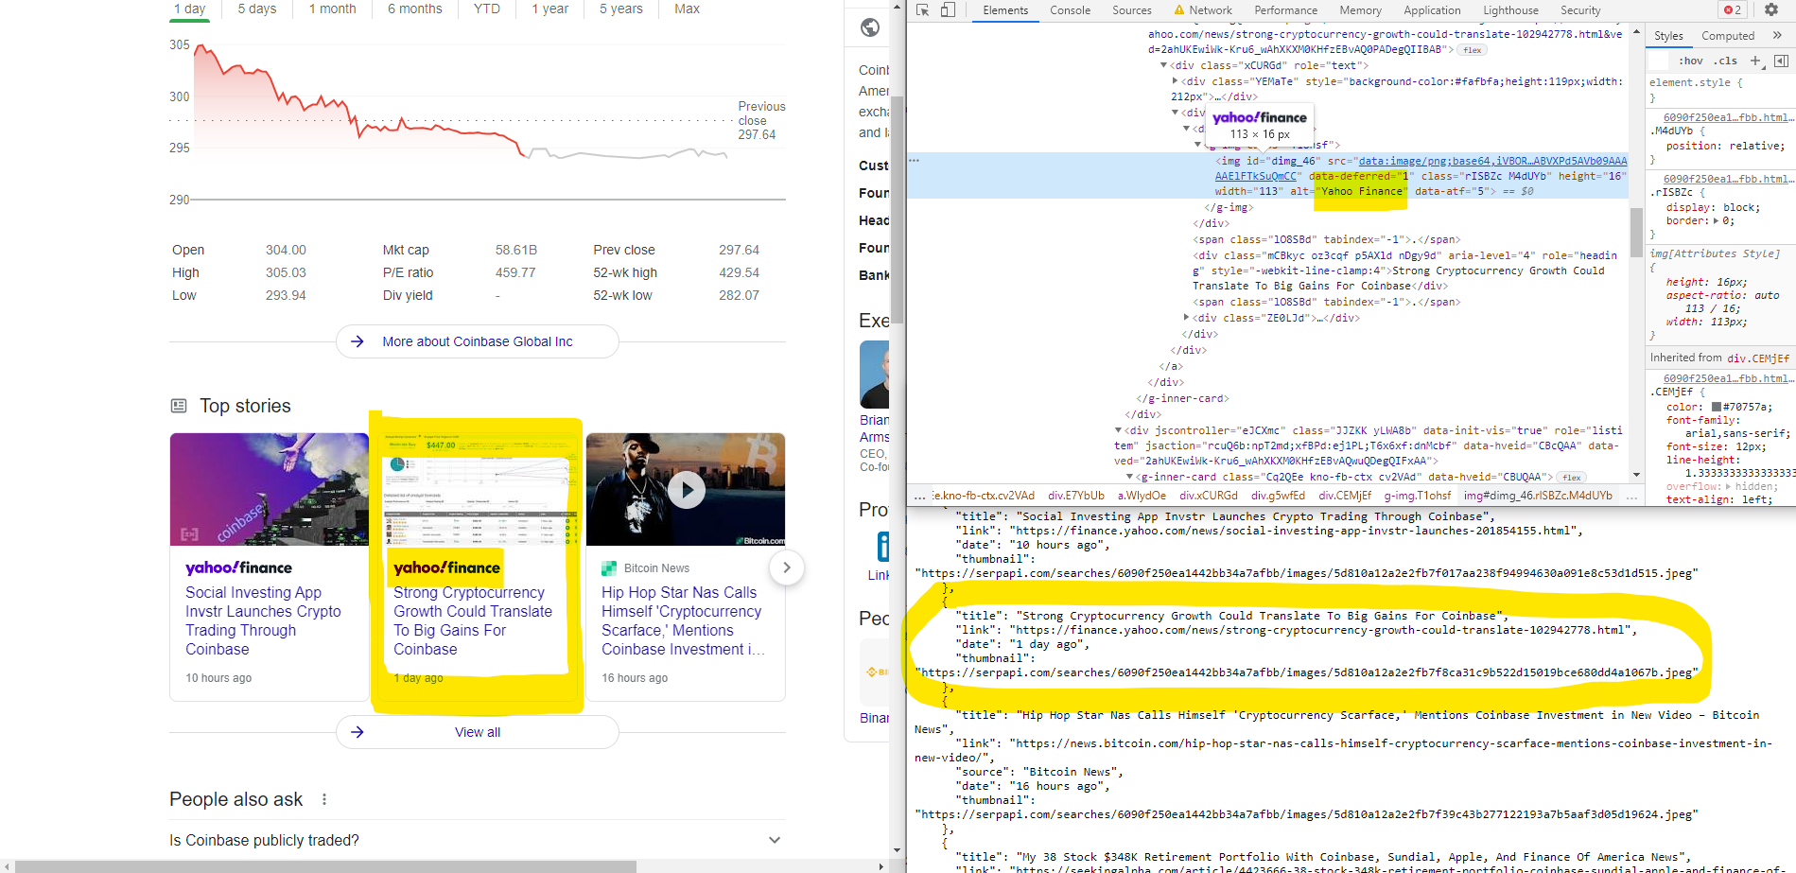Select the YTD chart range

(x=487, y=9)
